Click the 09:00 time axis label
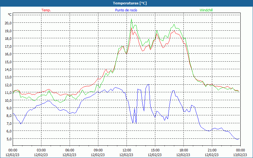Screen dimensions: 253x158 tap(98, 150)
